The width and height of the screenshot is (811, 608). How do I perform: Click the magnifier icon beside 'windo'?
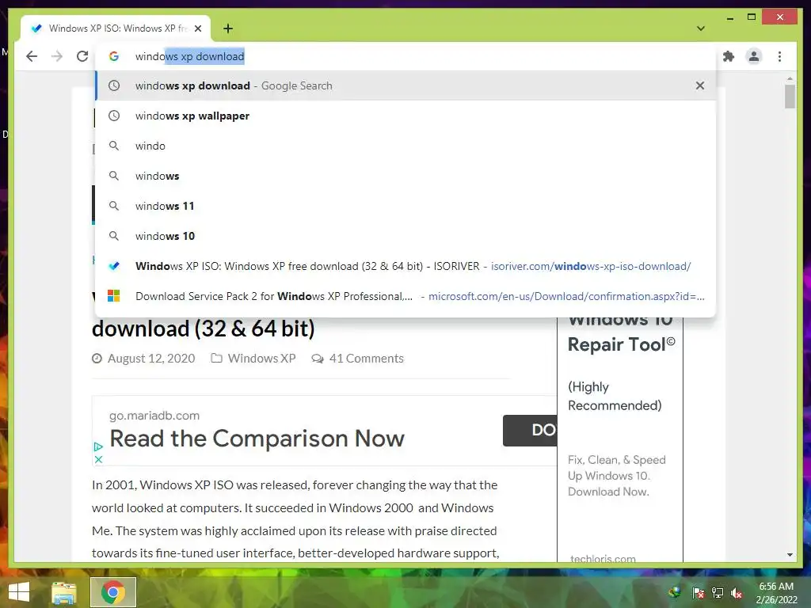(114, 146)
